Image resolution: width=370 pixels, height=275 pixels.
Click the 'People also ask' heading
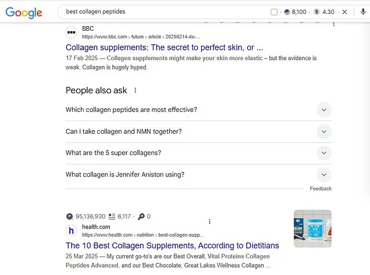tap(97, 90)
